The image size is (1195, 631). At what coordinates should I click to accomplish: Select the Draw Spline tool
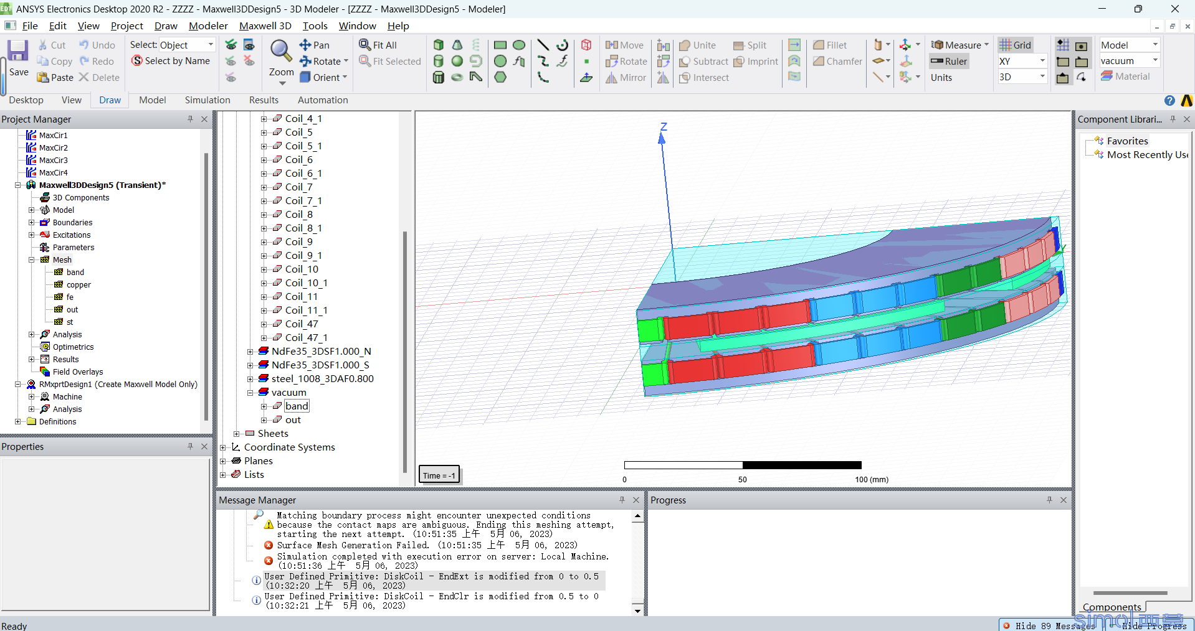click(x=543, y=61)
